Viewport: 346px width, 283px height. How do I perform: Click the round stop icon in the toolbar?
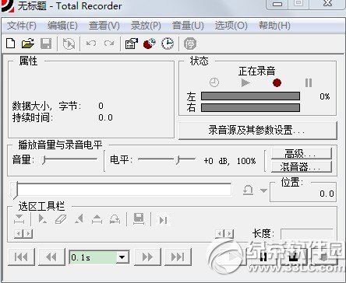pos(190,44)
